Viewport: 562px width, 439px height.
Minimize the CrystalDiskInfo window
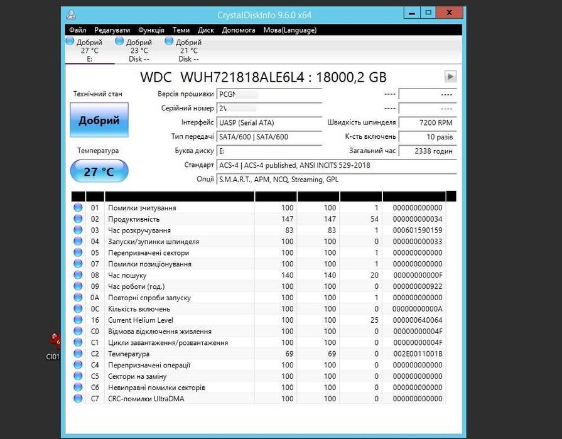pos(412,13)
